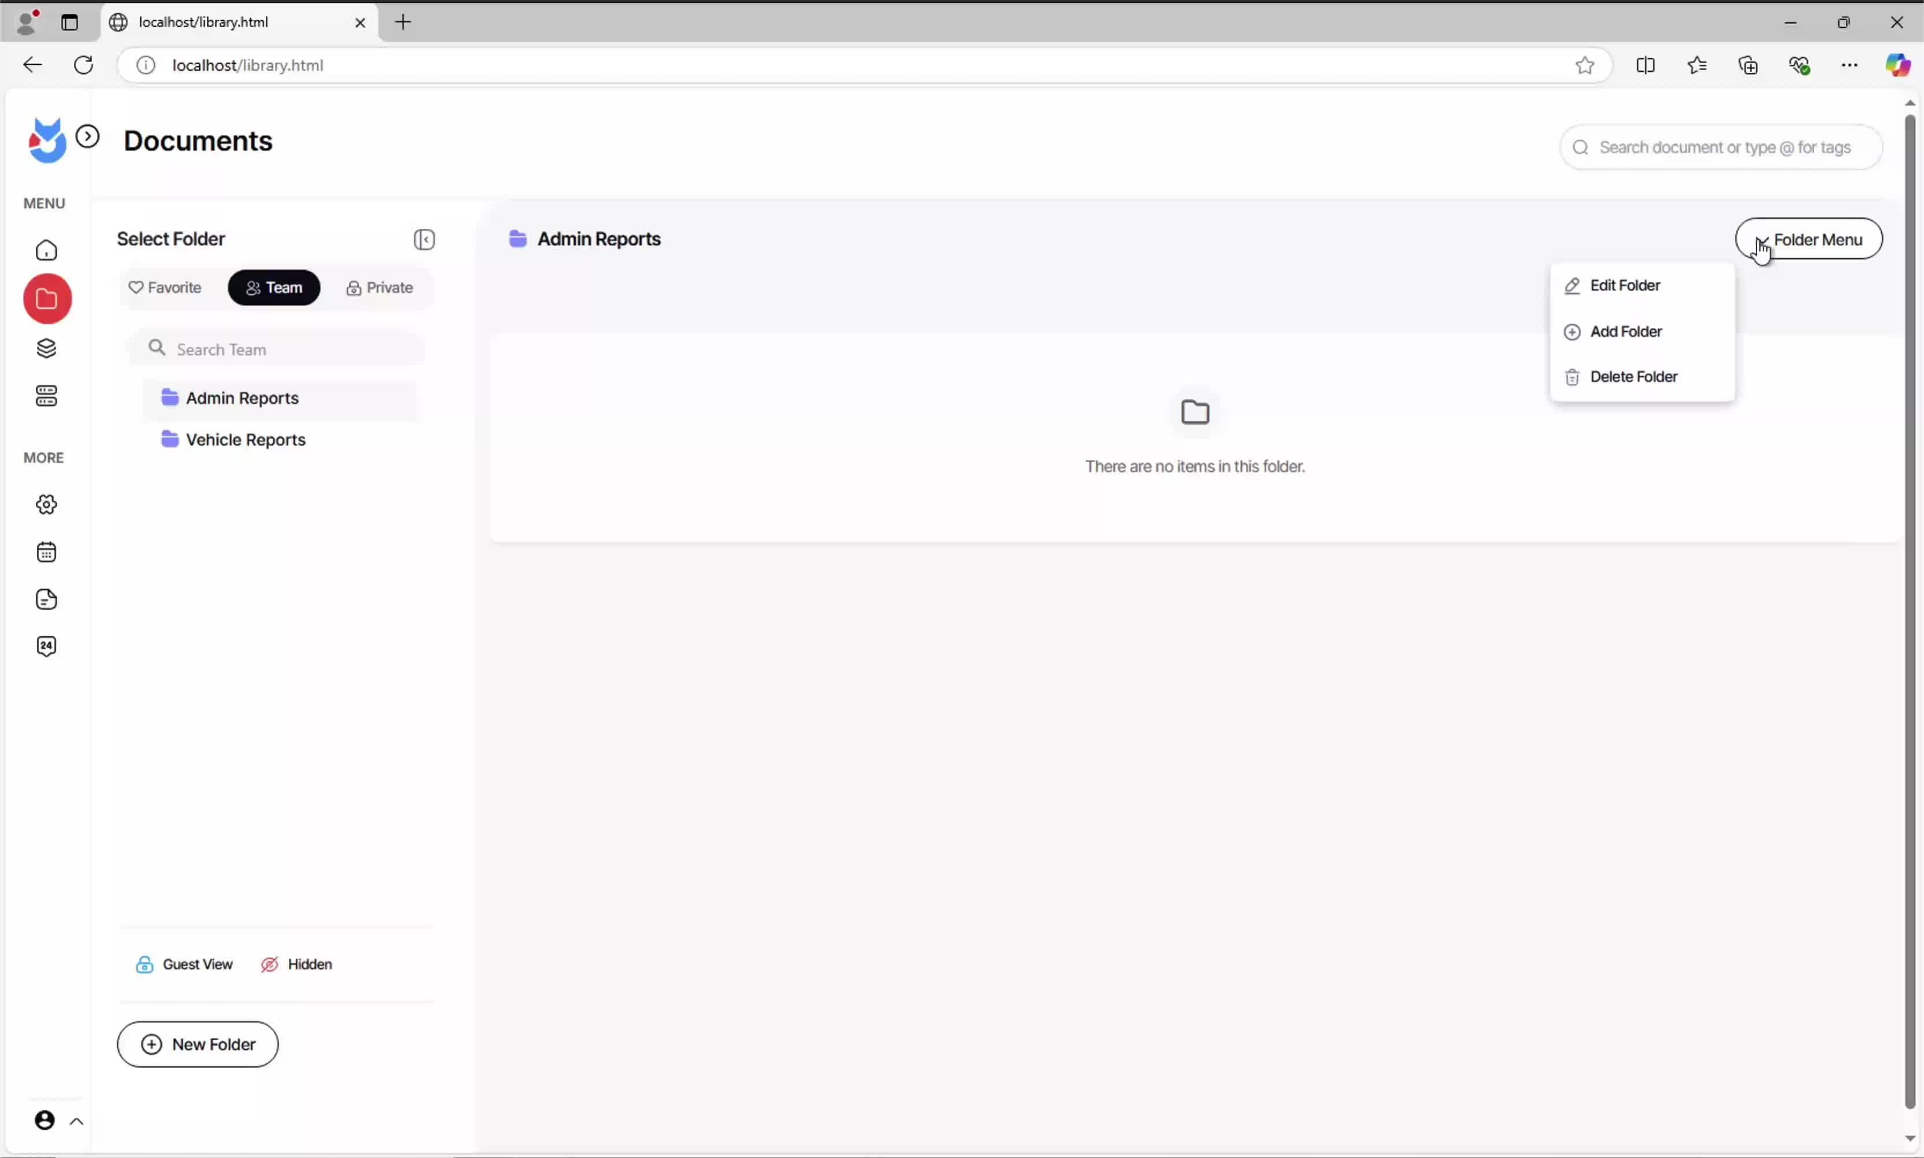Click the server rack sidebar icon
Screen dimensions: 1924x1158
47,396
